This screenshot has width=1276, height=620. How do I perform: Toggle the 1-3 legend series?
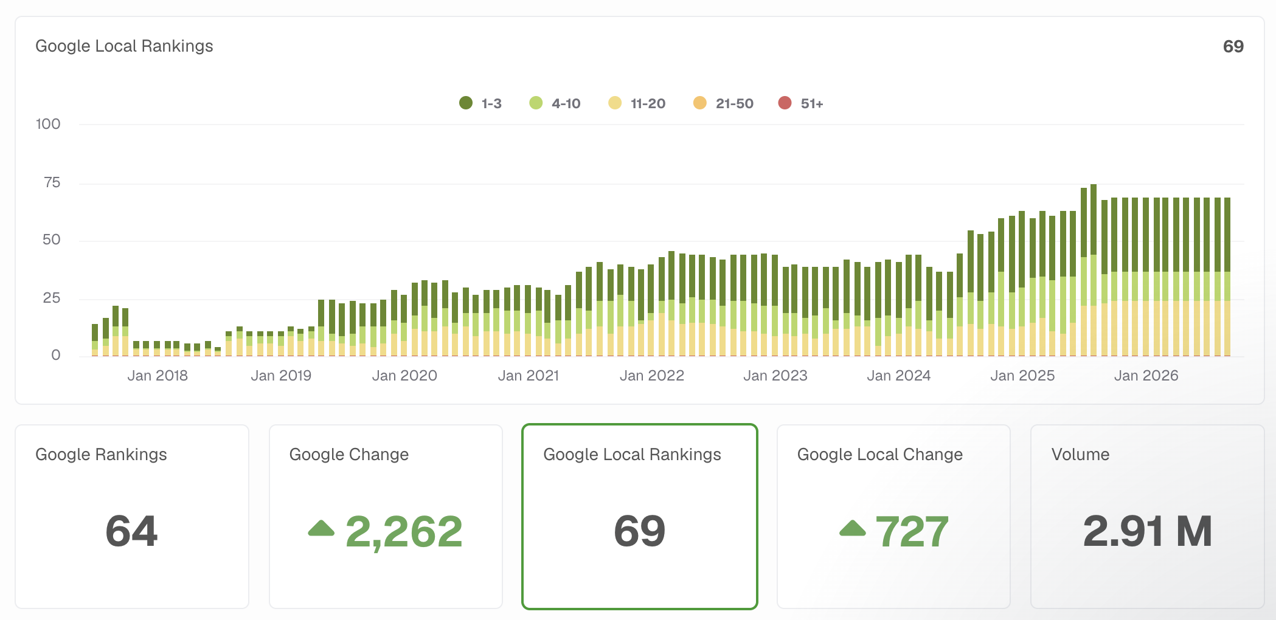point(480,103)
